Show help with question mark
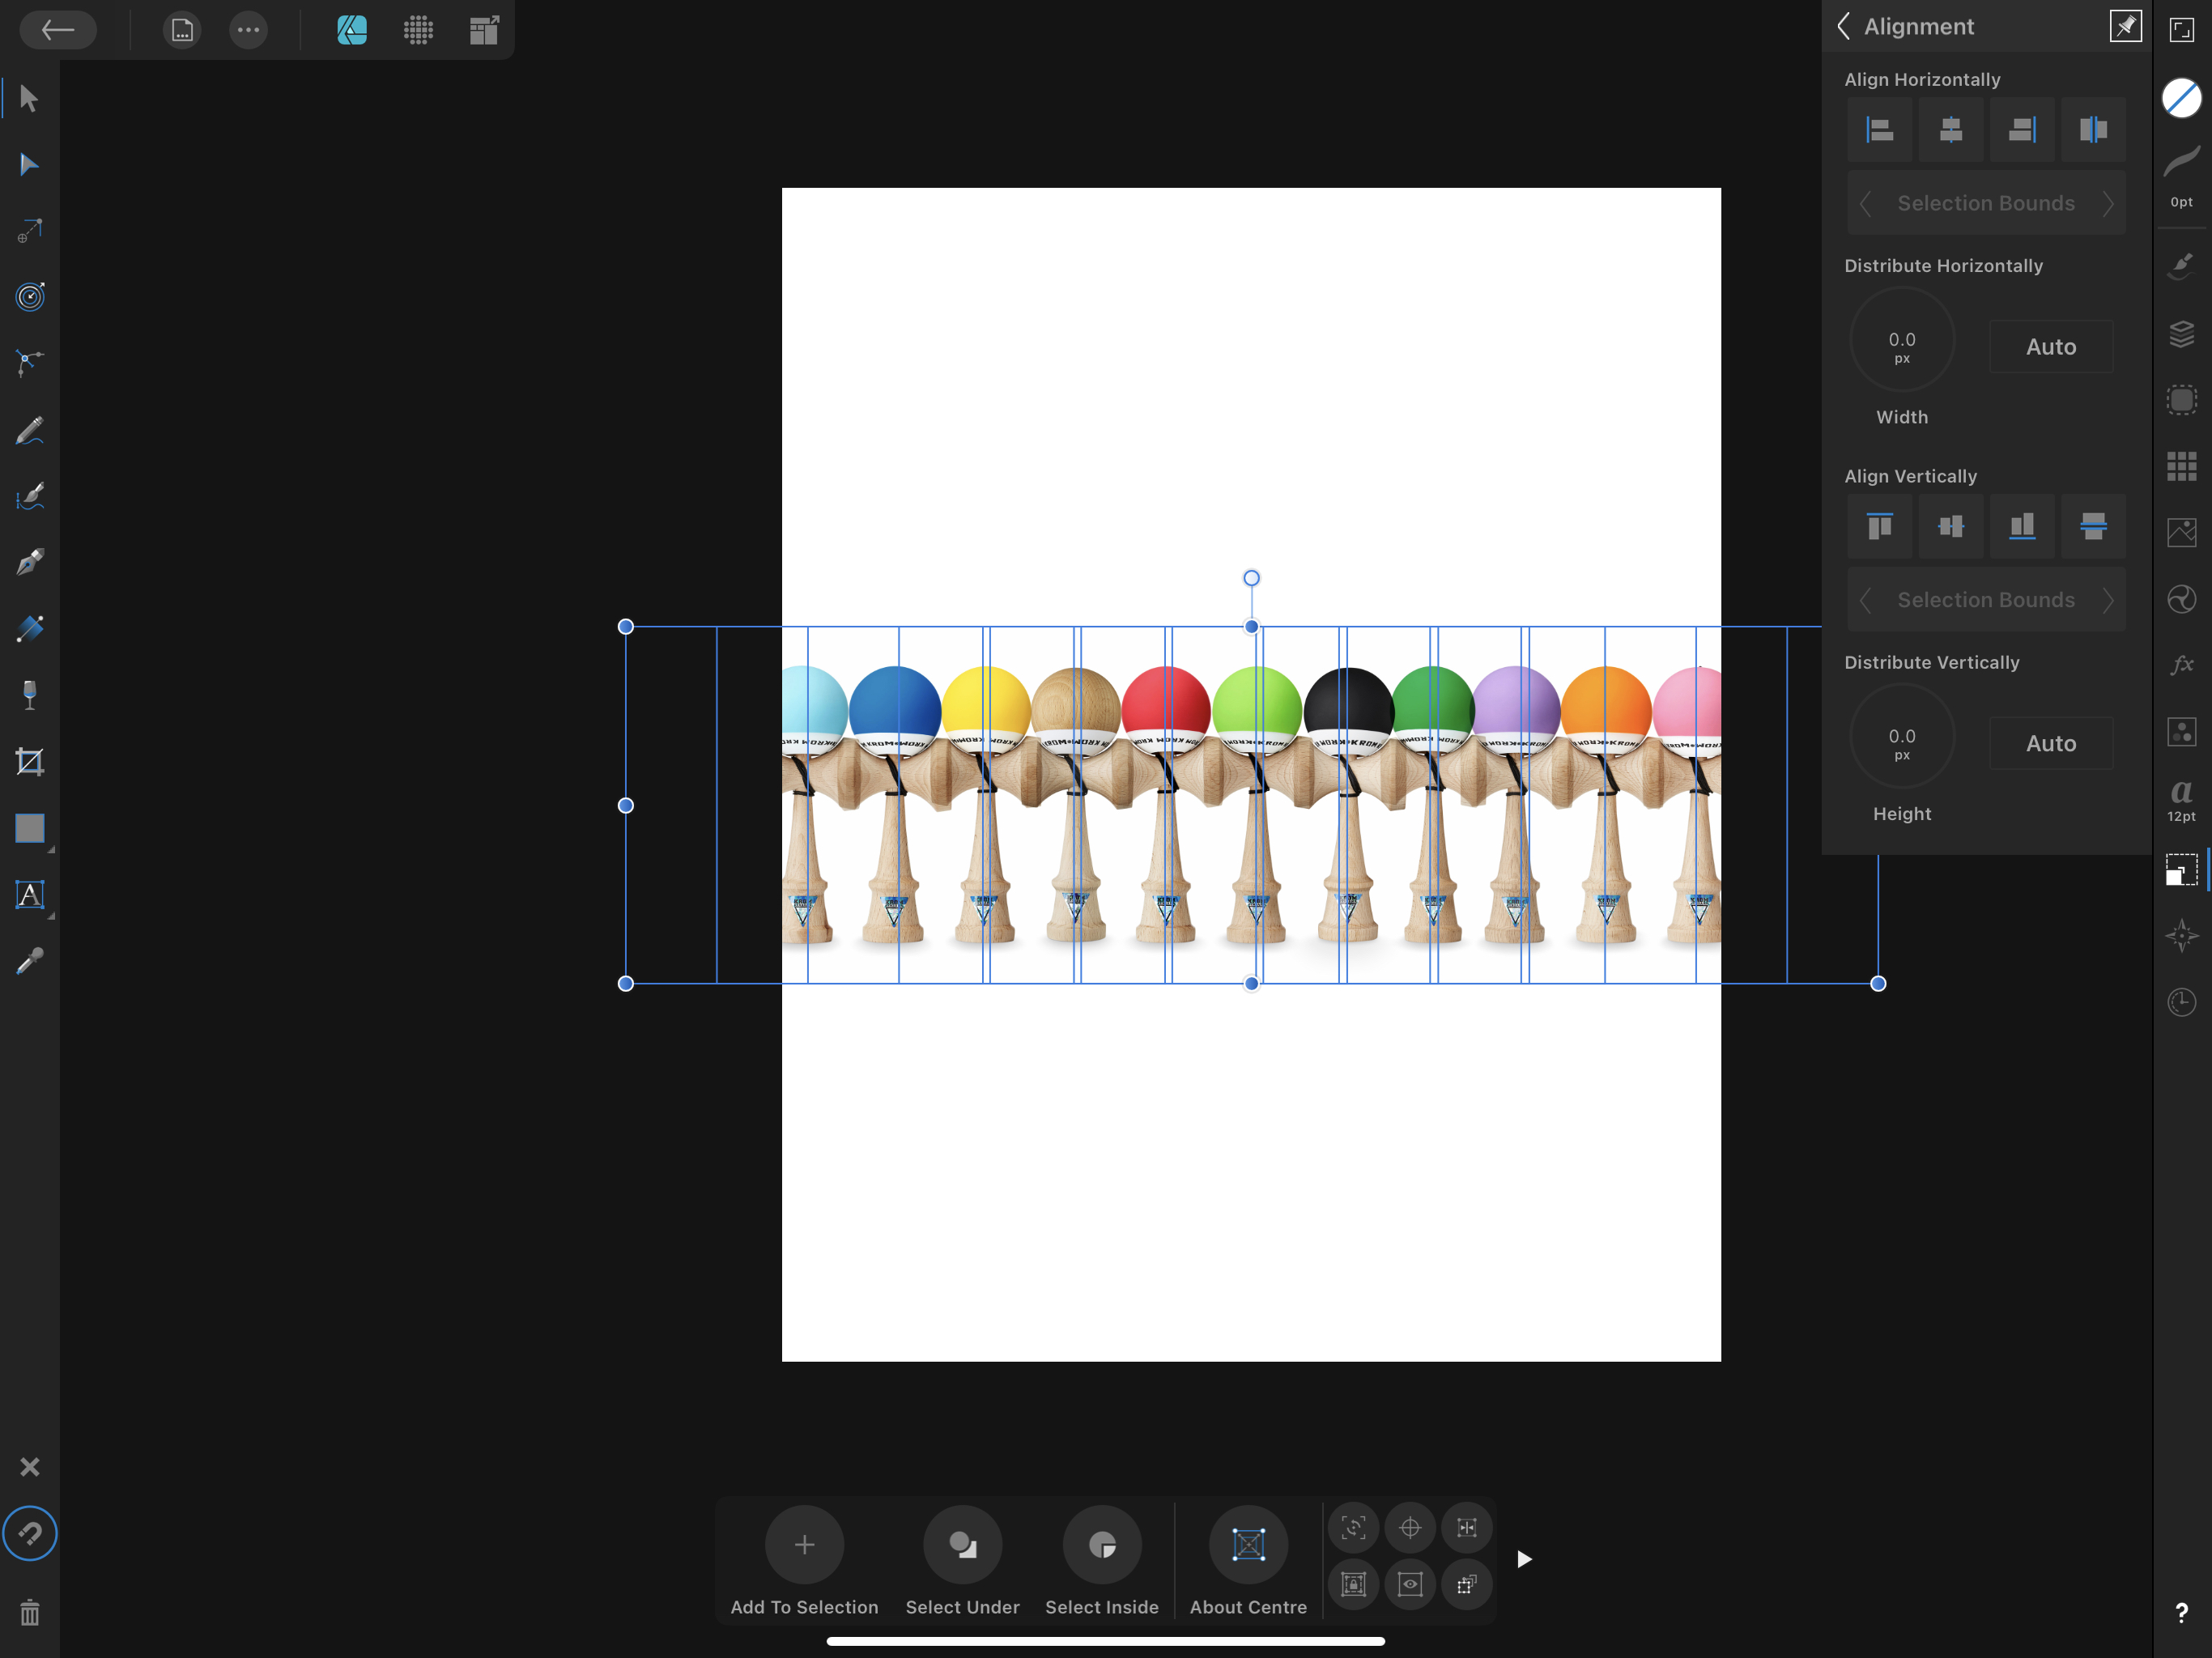The width and height of the screenshot is (2212, 1658). [2181, 1612]
